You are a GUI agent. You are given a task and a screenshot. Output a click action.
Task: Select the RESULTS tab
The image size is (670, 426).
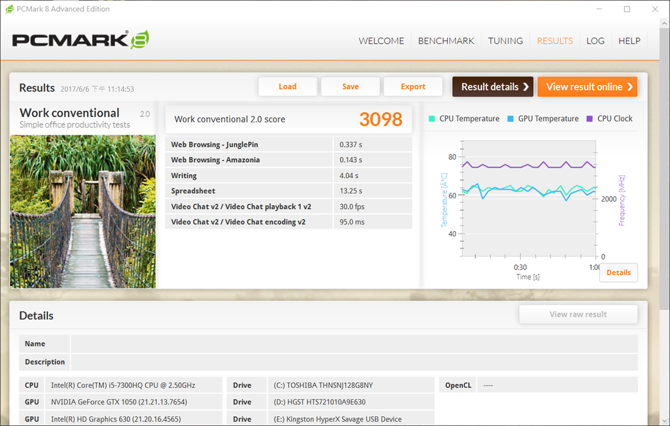pos(554,41)
